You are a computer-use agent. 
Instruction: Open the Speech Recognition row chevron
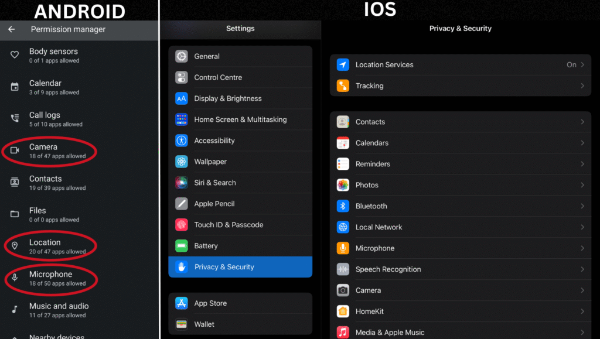[582, 269]
